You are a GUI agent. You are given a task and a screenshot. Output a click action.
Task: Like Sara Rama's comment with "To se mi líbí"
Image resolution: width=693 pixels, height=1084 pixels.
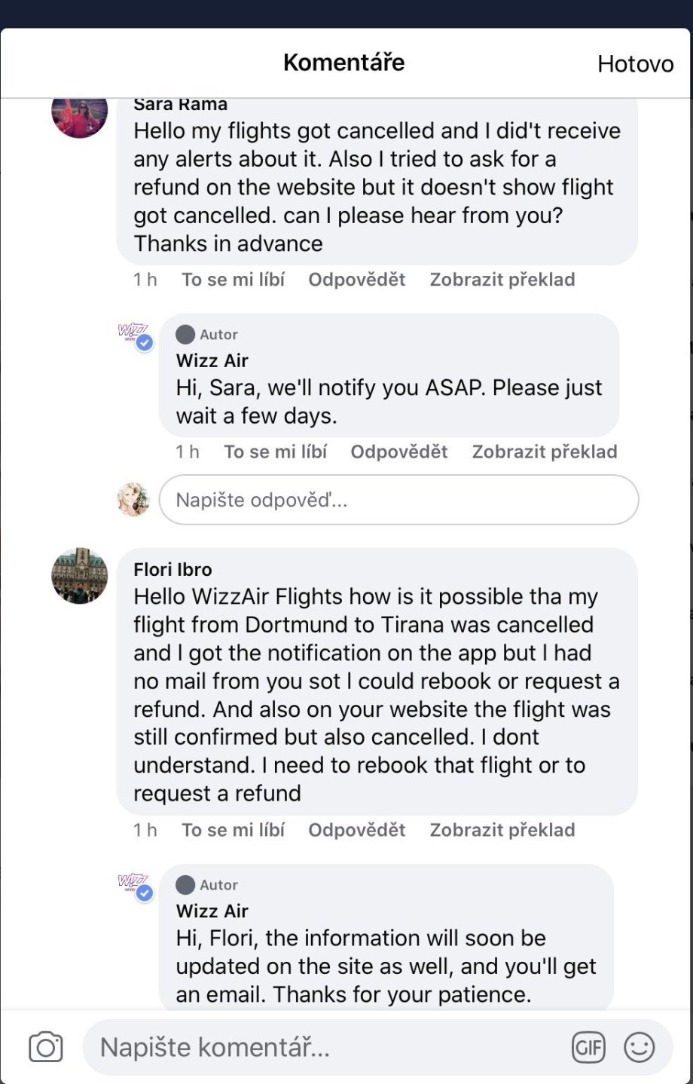(x=233, y=280)
